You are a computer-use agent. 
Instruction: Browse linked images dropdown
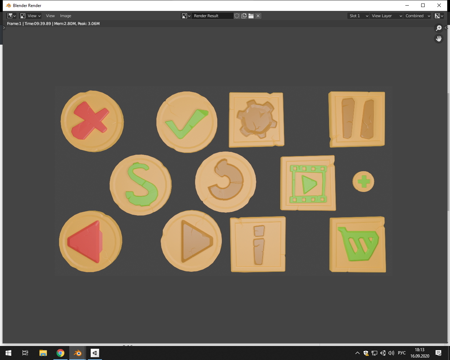[x=186, y=16]
